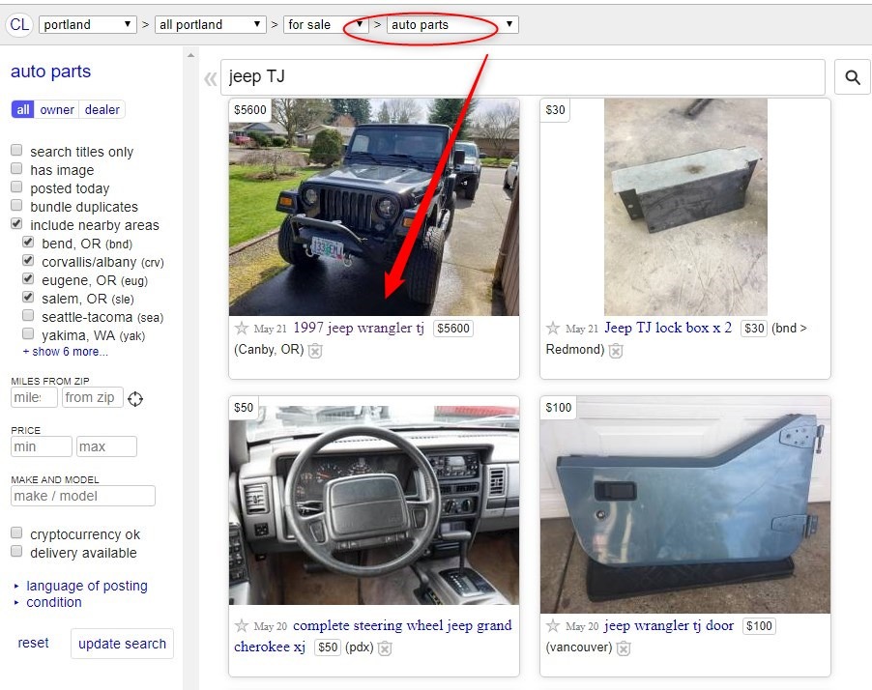
Task: Click the CL Craigslist home logo
Action: (x=19, y=24)
